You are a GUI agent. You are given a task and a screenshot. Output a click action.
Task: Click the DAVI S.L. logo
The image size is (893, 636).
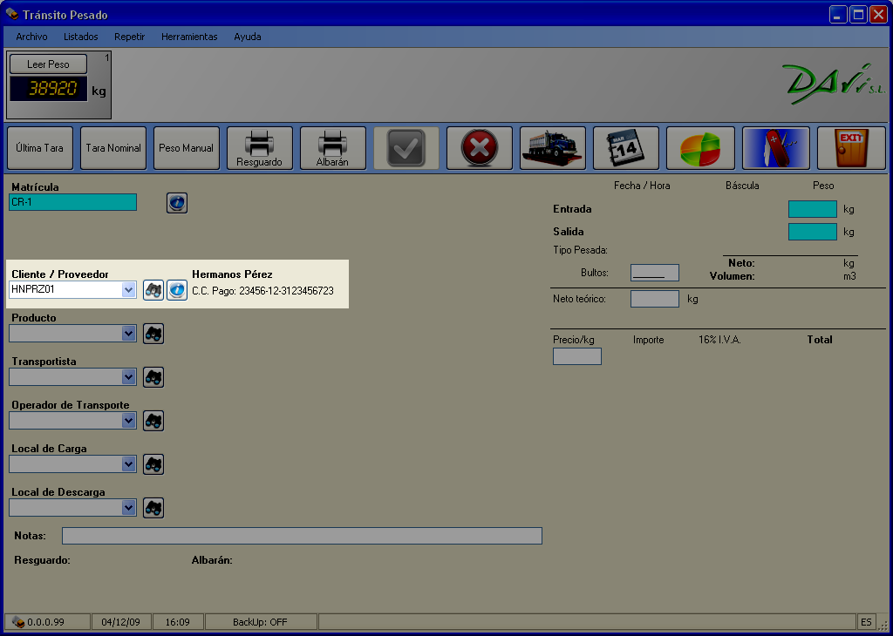click(833, 84)
